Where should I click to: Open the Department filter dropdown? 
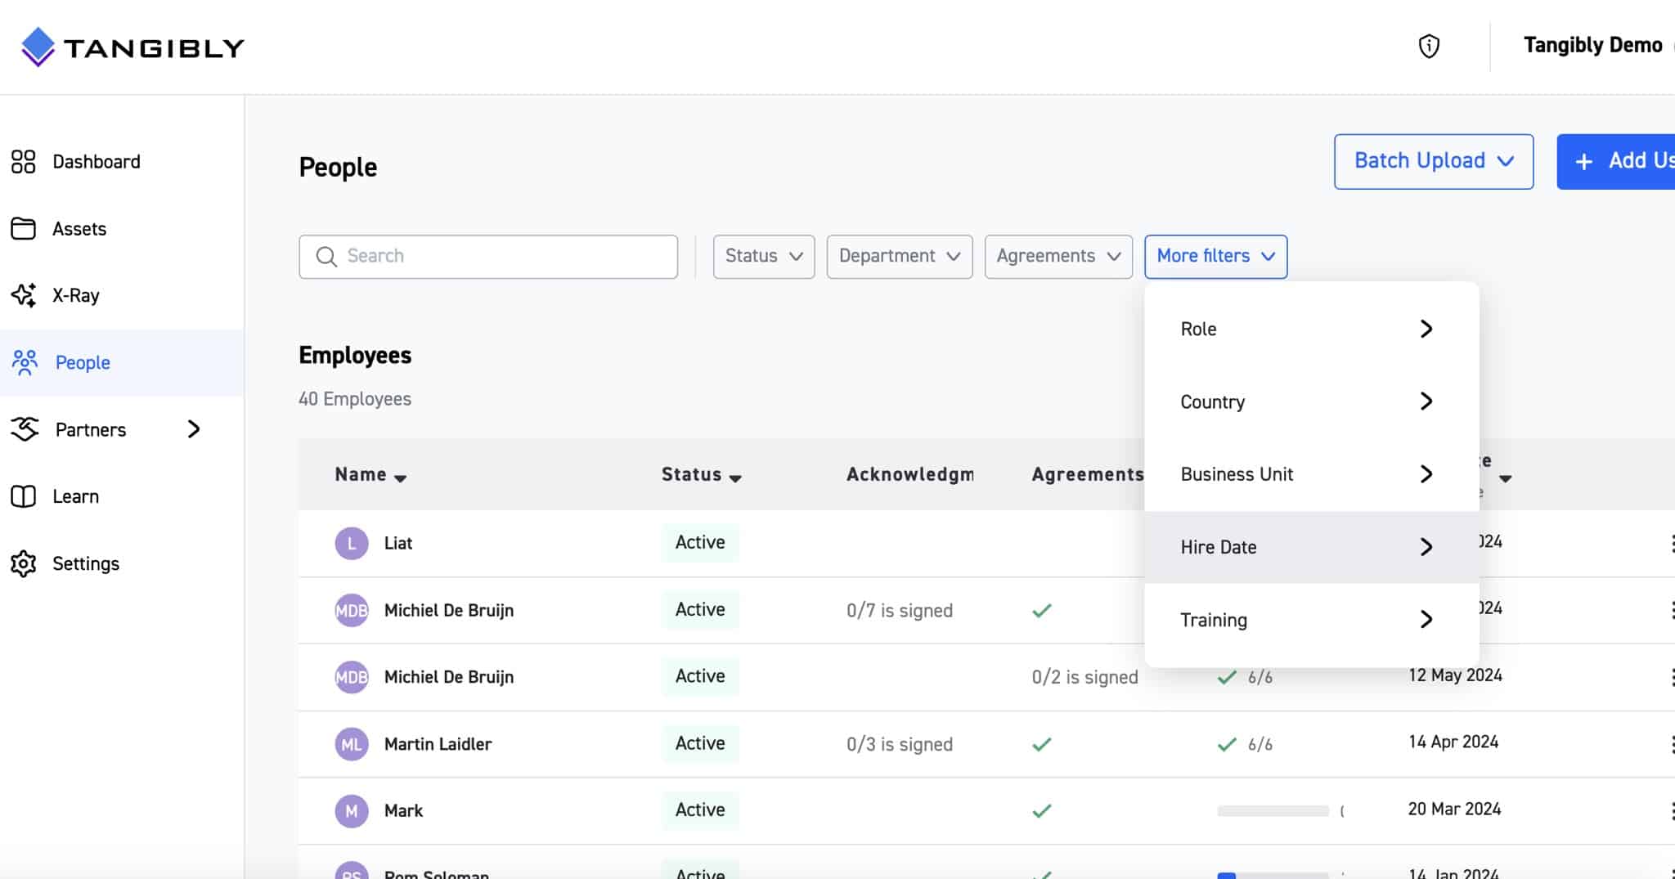(899, 257)
